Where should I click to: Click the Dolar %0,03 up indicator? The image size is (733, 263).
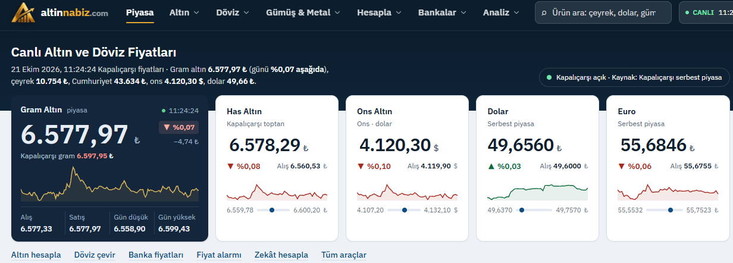point(504,167)
